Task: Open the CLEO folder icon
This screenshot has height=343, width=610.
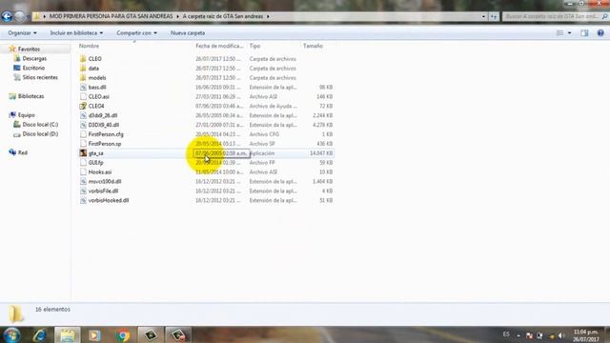Action: 83,59
